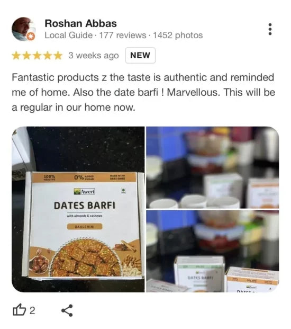The height and width of the screenshot is (329, 291).
Task: Click the 1452 photos count
Action: (x=178, y=35)
